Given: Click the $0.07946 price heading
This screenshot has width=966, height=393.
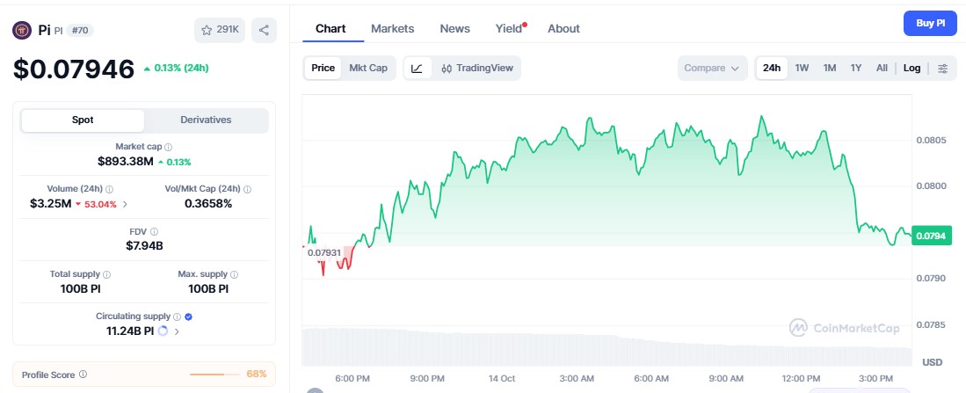Looking at the screenshot, I should tap(74, 69).
